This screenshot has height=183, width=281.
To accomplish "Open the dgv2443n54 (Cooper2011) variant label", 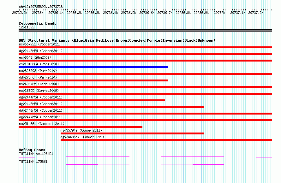I will tap(41, 51).
